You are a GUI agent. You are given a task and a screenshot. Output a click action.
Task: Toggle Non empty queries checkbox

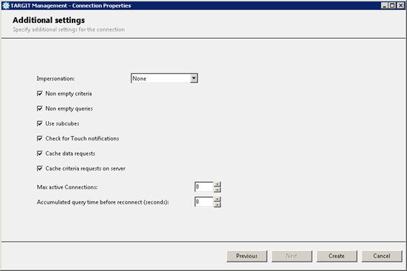point(39,108)
